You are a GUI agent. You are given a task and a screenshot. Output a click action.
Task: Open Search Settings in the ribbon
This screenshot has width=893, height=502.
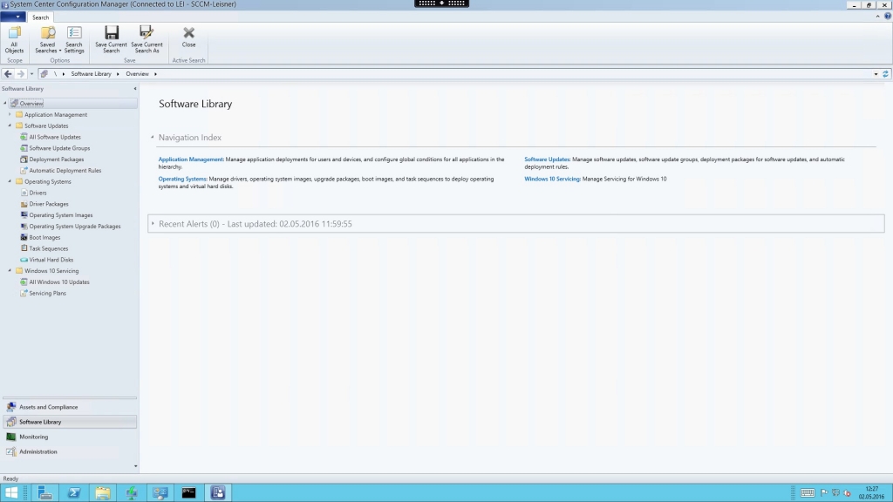coord(74,40)
